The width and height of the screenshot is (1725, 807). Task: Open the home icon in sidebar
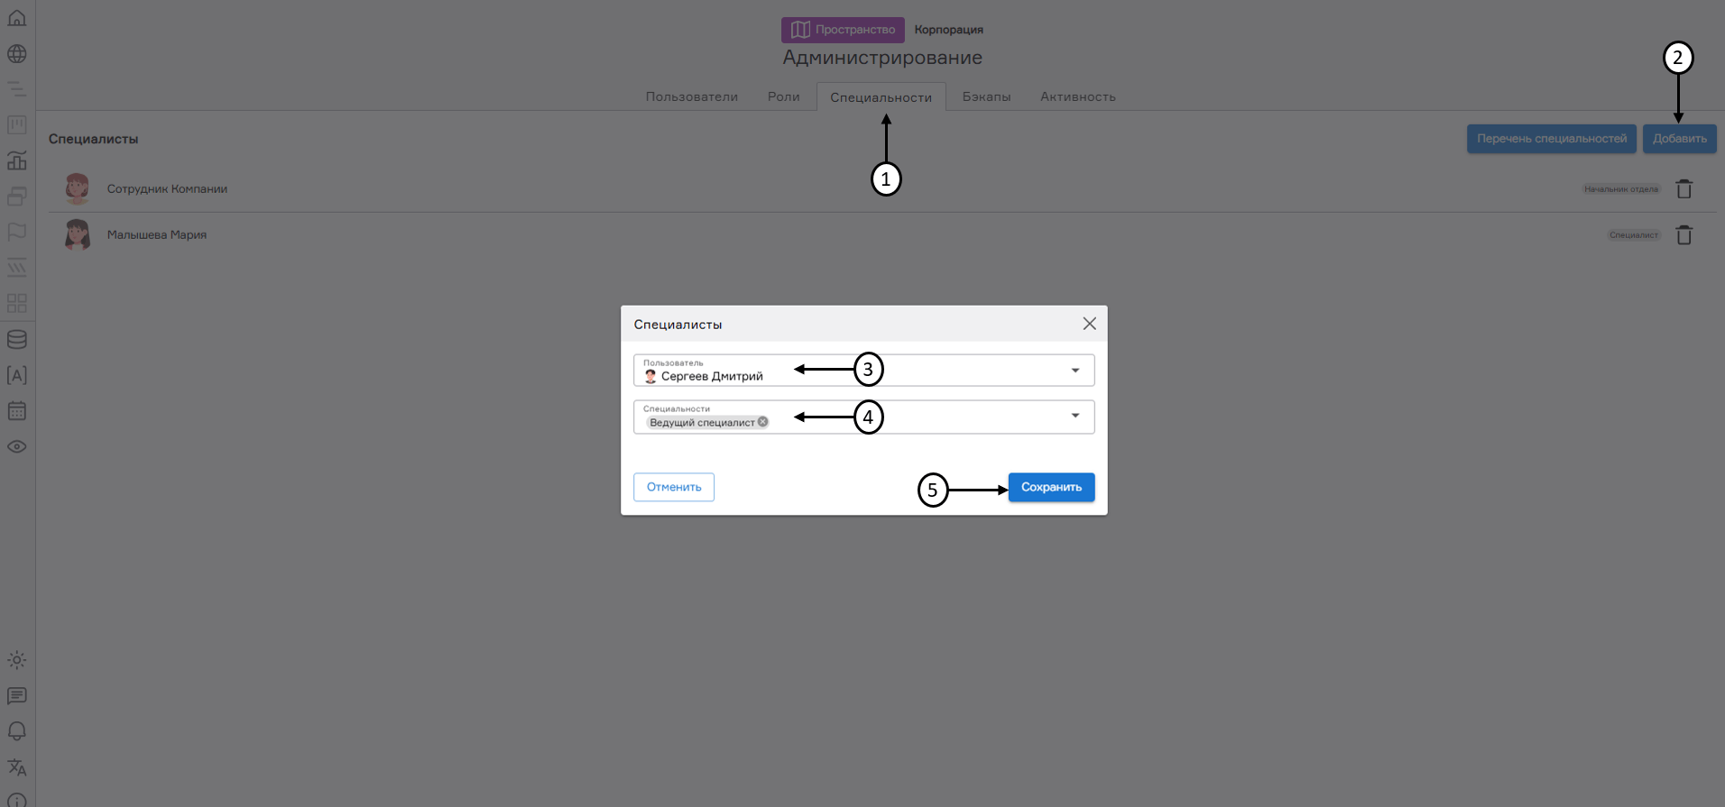(17, 18)
